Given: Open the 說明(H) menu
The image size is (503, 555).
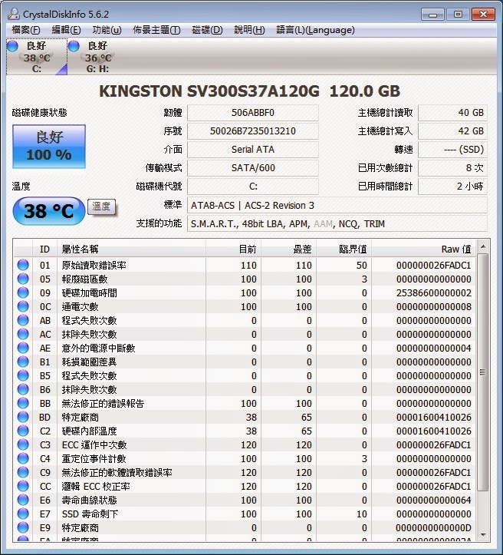Looking at the screenshot, I should pyautogui.click(x=249, y=30).
